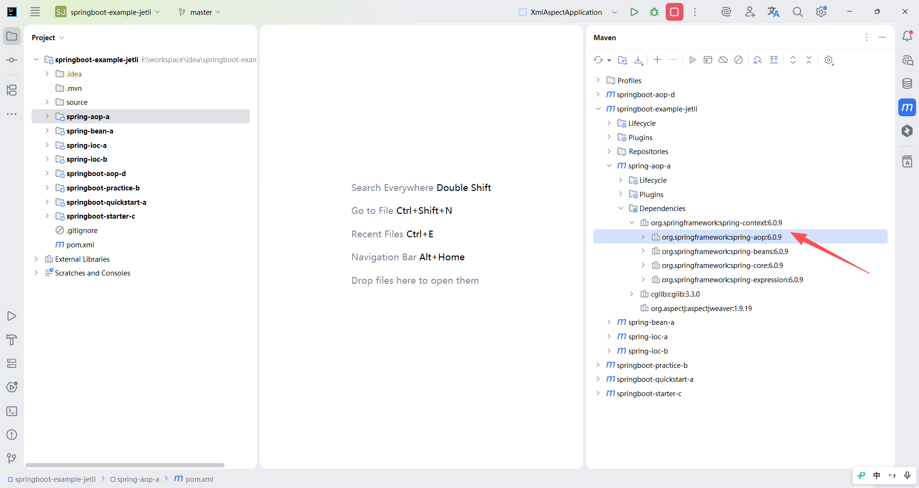Open Maven panel options menu
Viewport: 919px width, 488px height.
point(867,37)
